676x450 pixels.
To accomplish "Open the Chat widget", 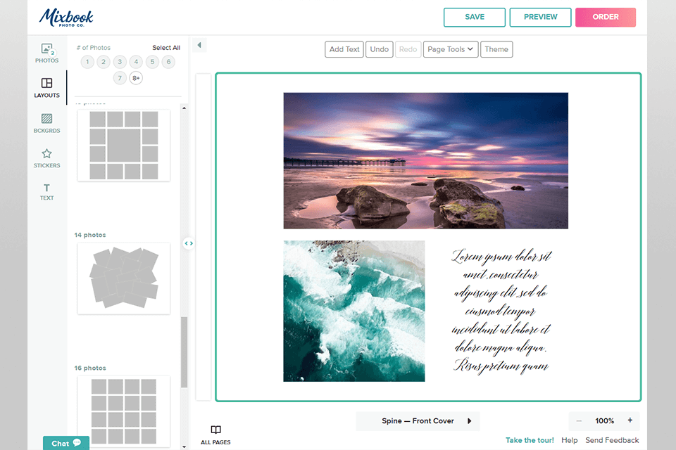I will click(x=66, y=443).
